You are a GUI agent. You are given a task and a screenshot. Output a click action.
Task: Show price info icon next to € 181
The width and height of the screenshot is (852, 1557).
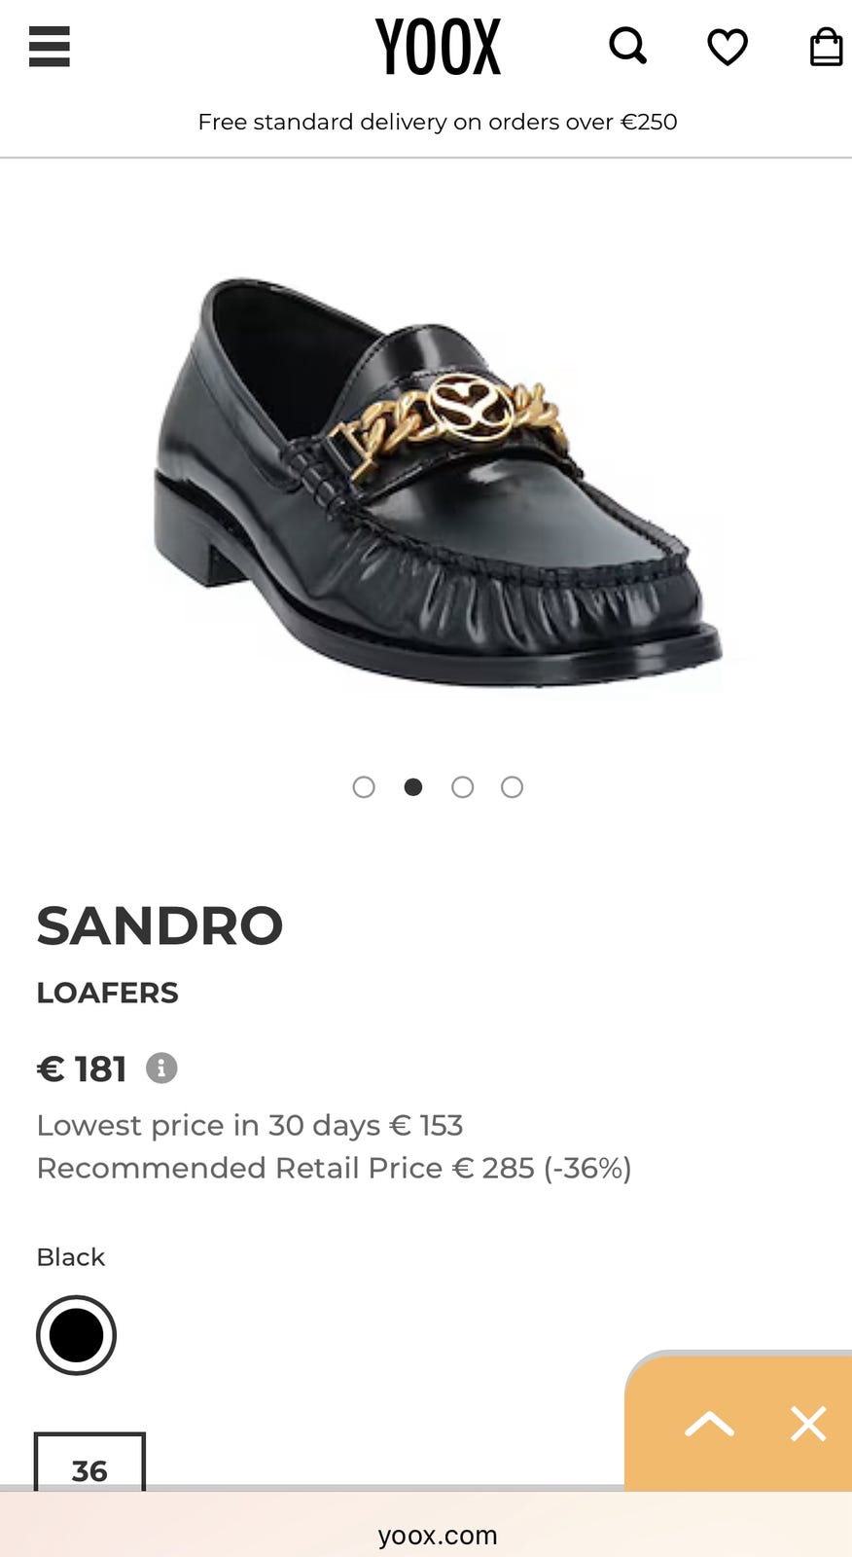pos(161,1068)
